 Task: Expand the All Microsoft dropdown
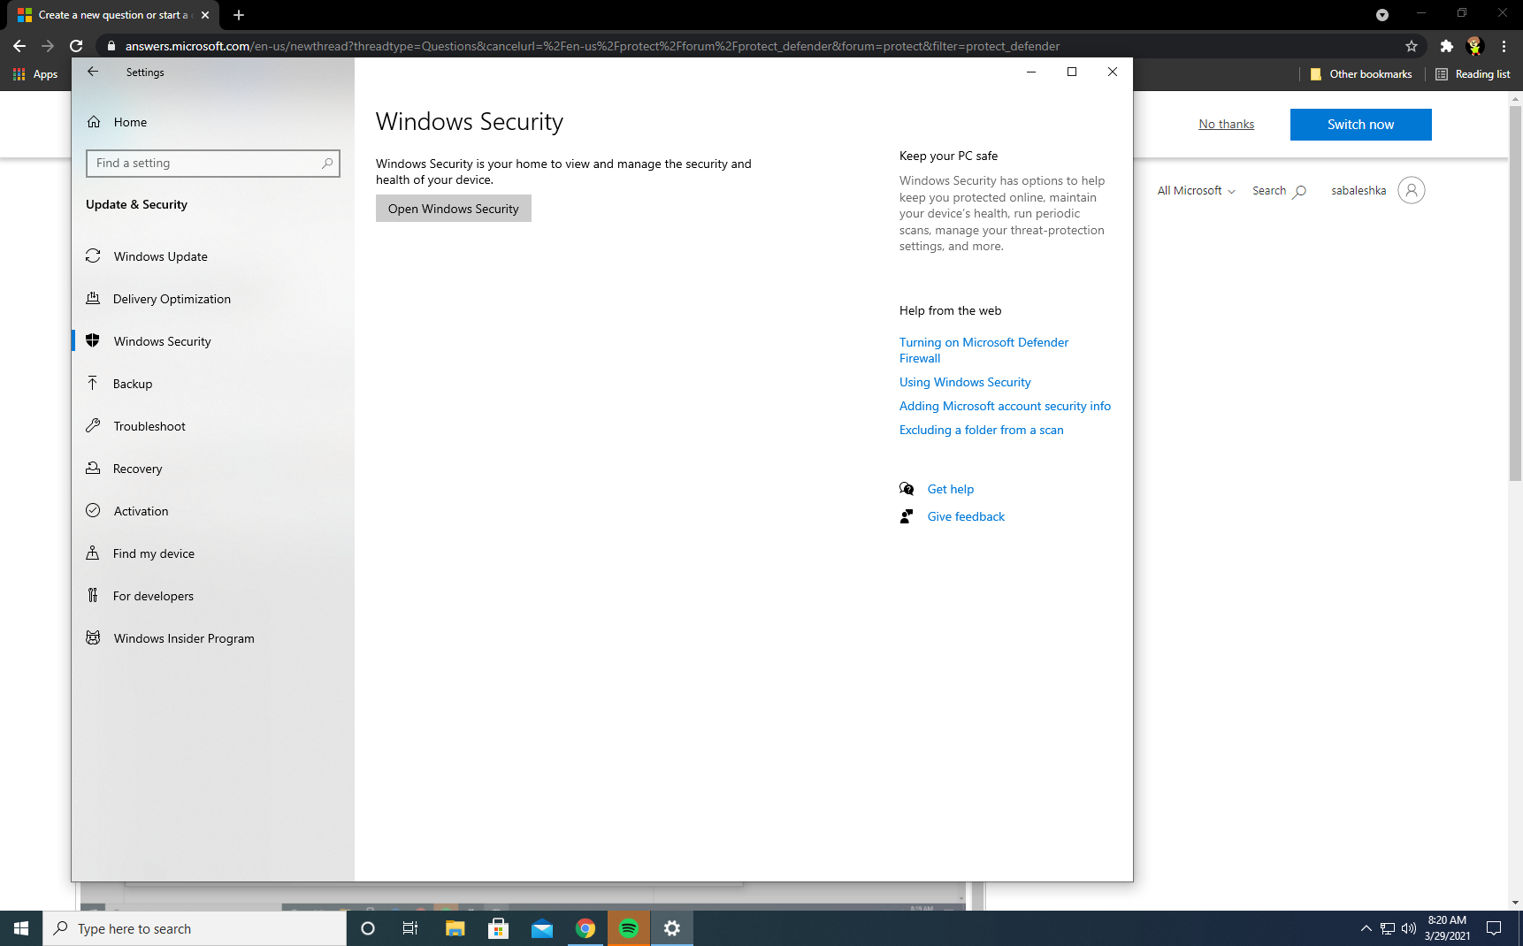coord(1196,190)
